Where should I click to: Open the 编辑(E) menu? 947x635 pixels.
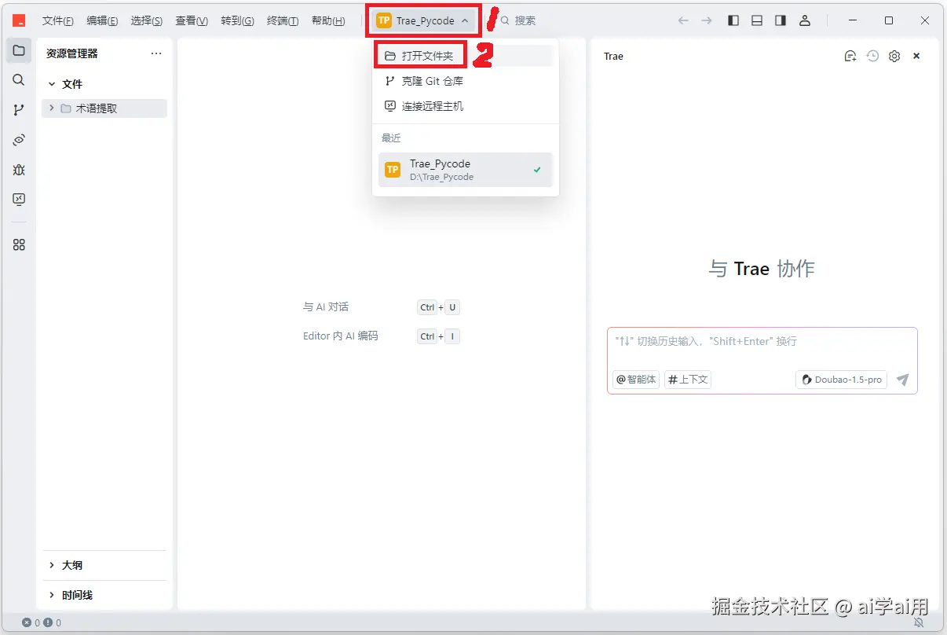click(102, 20)
